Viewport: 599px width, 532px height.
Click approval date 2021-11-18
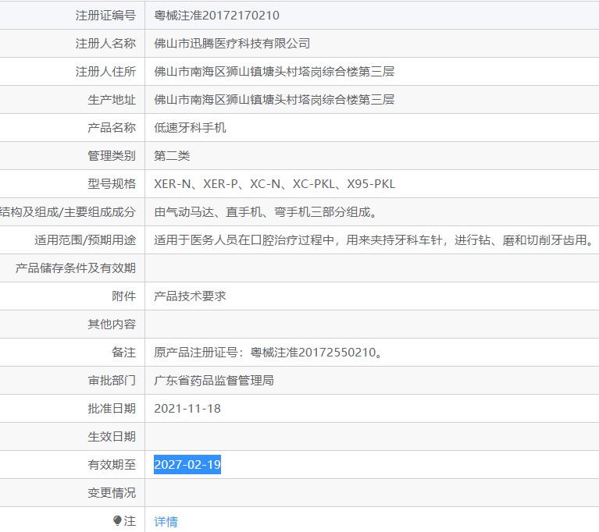coord(187,408)
